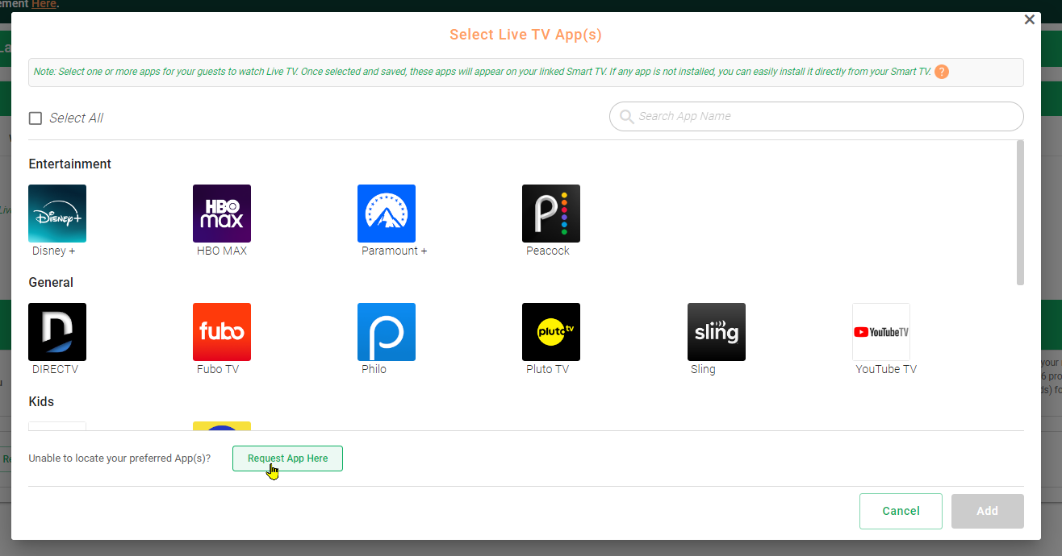Choose the Sling app icon
Image resolution: width=1062 pixels, height=556 pixels.
[x=717, y=332]
